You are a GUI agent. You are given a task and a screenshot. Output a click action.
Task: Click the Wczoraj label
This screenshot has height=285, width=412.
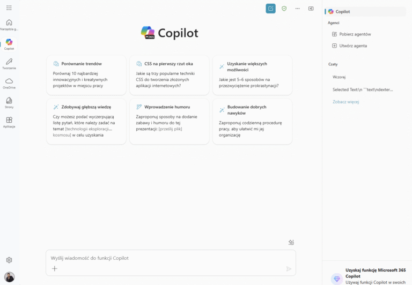(339, 77)
